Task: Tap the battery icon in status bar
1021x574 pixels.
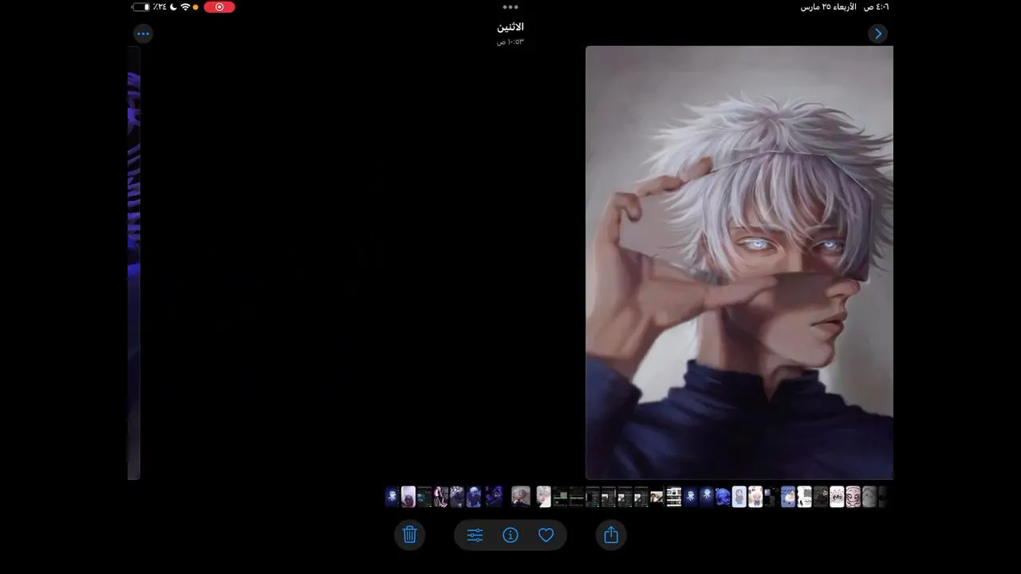Action: click(141, 7)
